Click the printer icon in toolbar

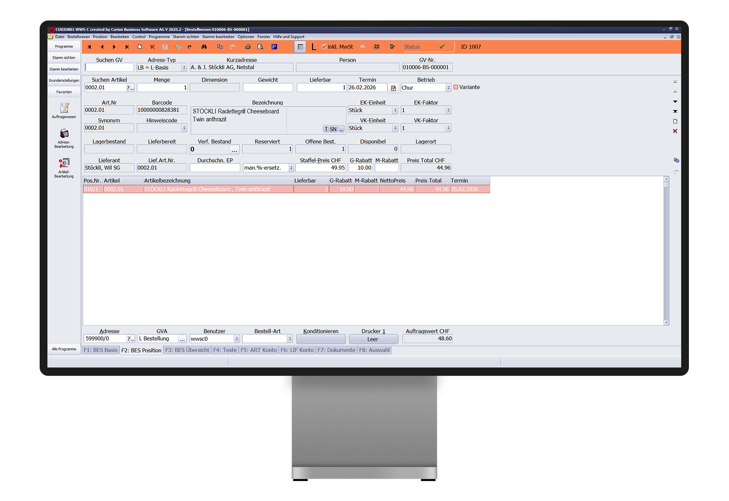248,47
